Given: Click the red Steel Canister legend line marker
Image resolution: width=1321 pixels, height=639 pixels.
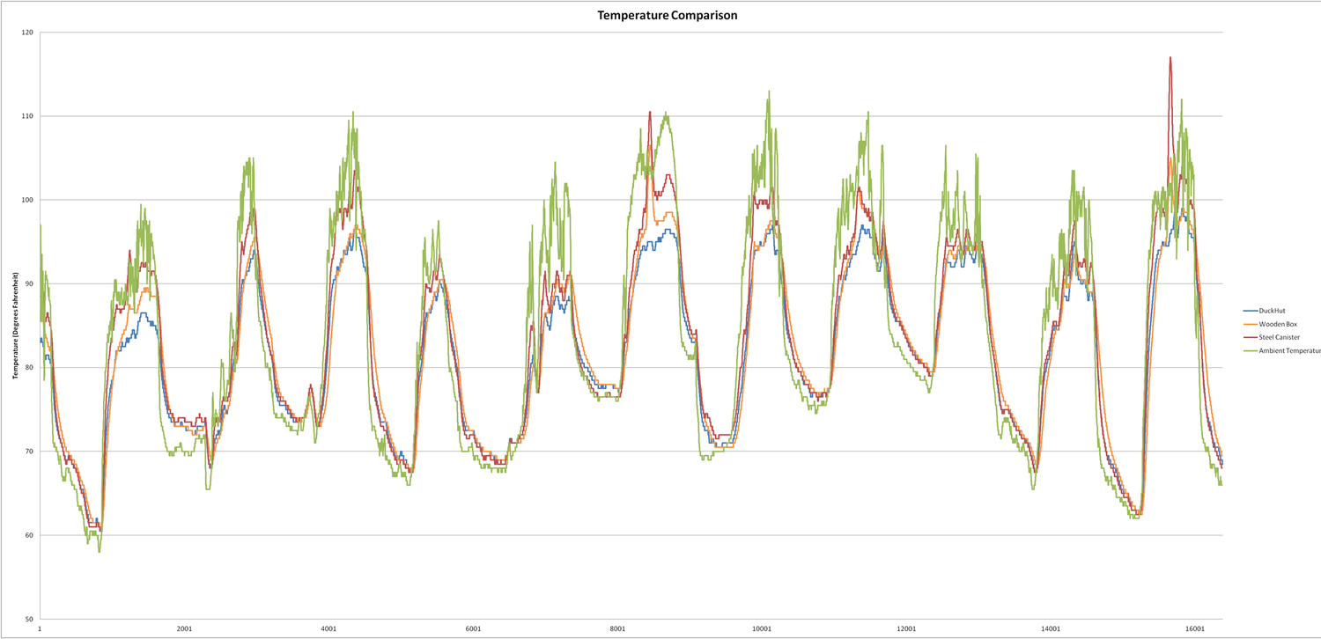Looking at the screenshot, I should (x=1249, y=337).
